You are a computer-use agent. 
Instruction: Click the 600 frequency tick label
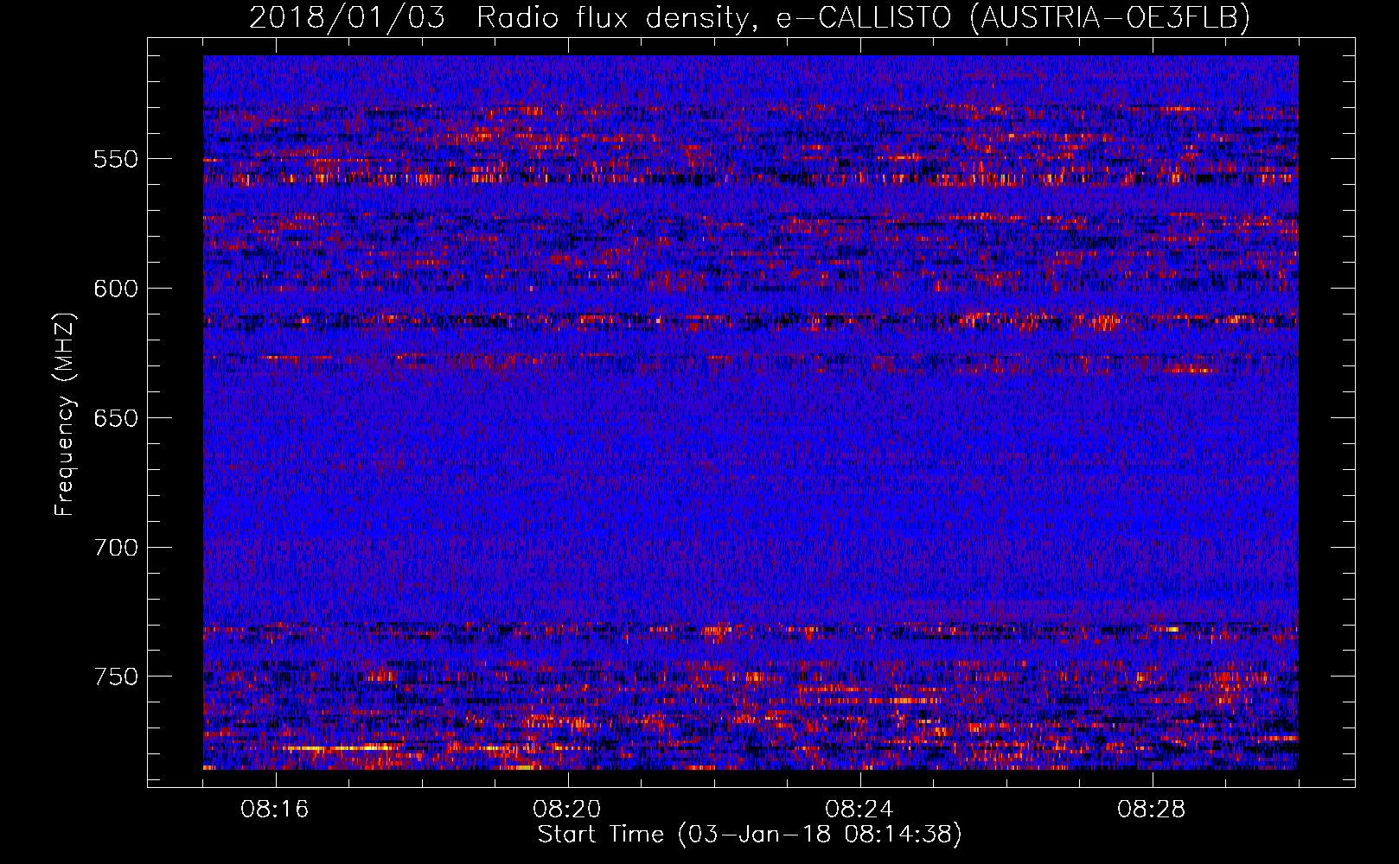tap(116, 289)
